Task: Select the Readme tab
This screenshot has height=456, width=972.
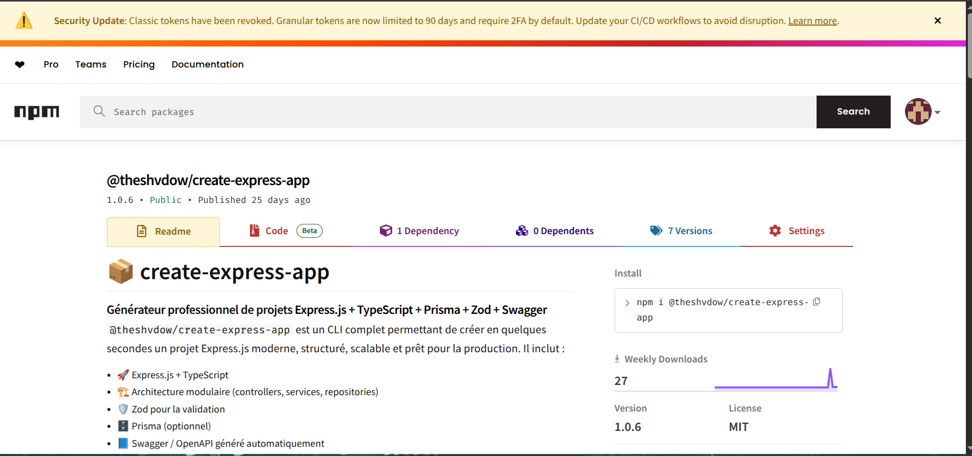Action: click(163, 232)
